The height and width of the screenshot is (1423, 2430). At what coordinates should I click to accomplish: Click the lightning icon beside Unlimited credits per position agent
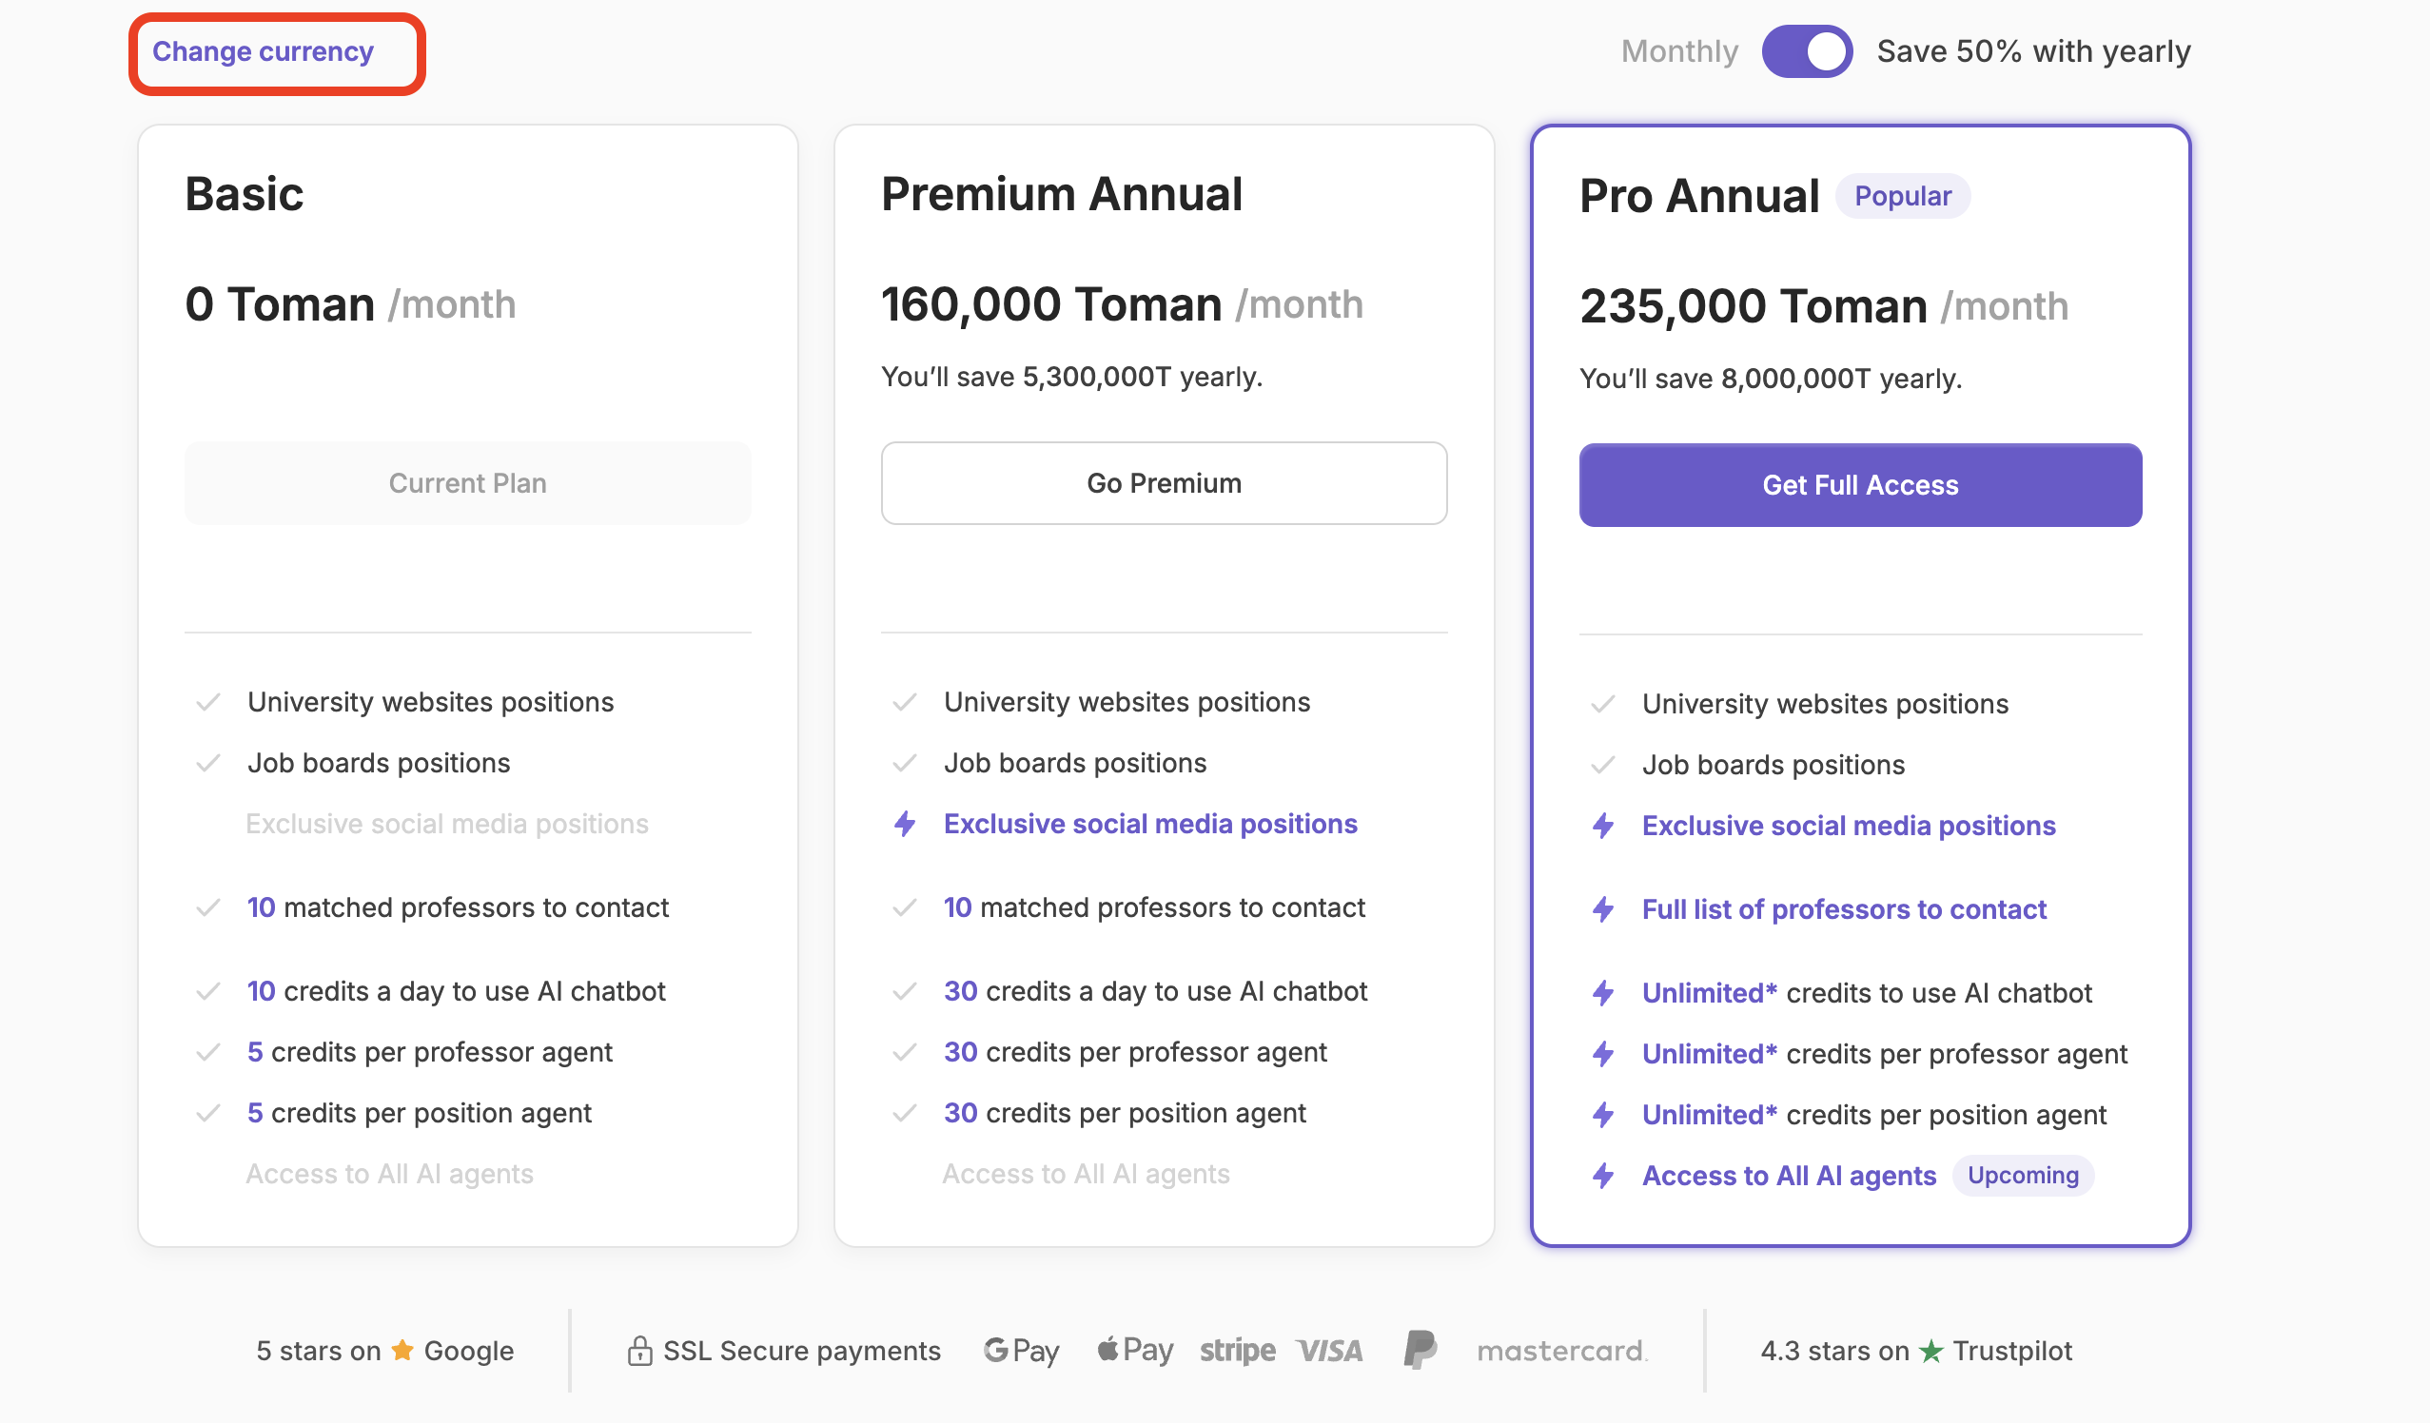coord(1602,1115)
